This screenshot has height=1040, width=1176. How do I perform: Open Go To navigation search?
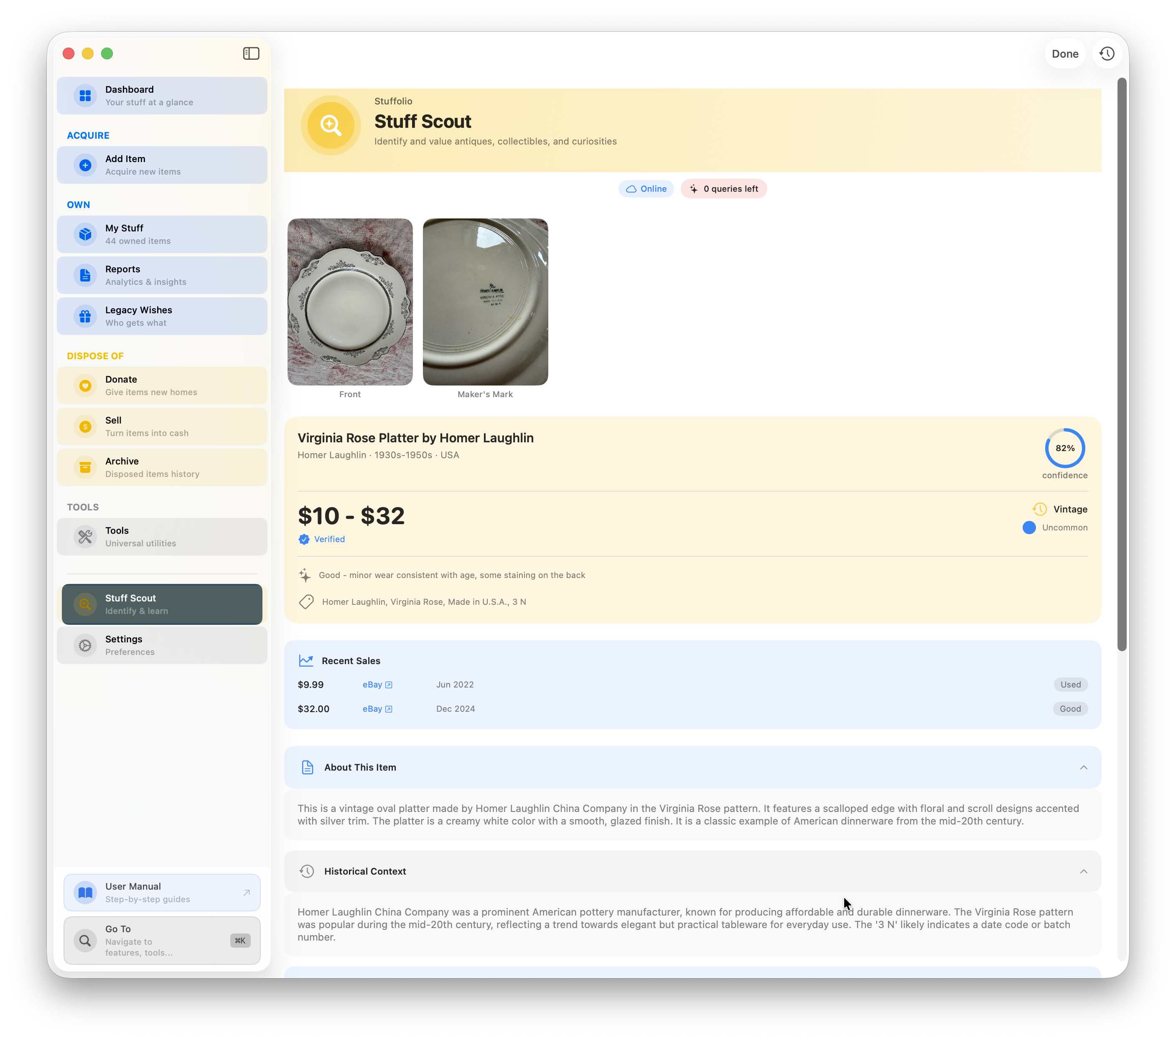162,940
